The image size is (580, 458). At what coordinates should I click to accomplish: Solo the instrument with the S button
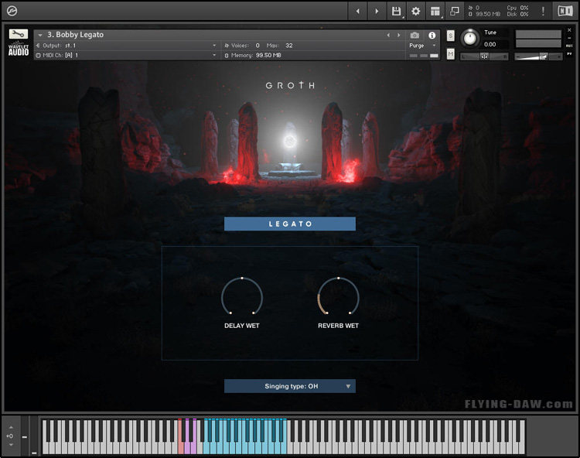click(450, 36)
